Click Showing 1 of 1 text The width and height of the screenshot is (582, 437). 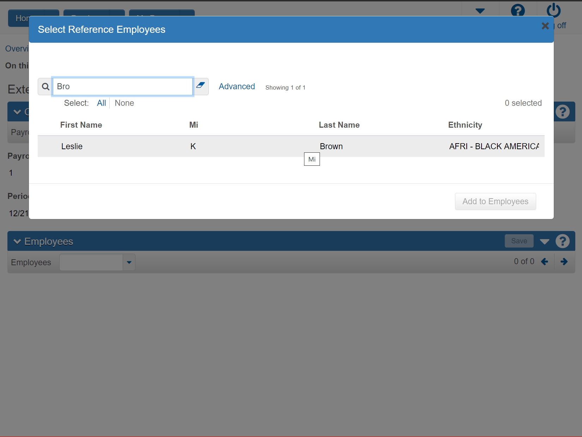(285, 87)
